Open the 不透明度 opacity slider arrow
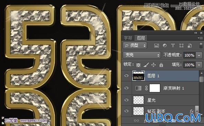The width and height of the screenshot is (204, 126). coord(199,55)
